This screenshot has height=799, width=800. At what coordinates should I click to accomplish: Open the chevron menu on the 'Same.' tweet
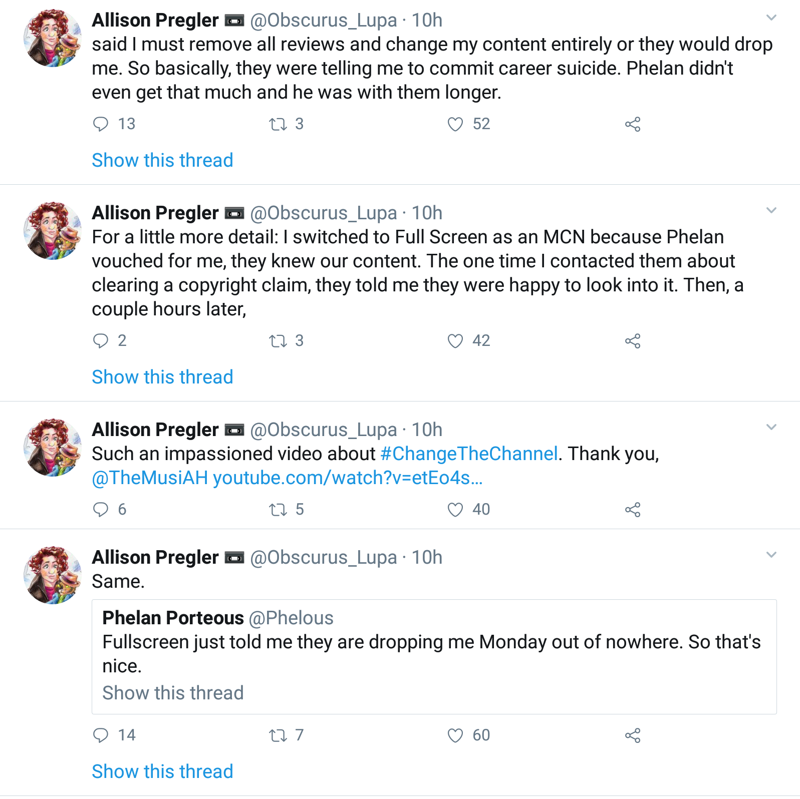771,555
